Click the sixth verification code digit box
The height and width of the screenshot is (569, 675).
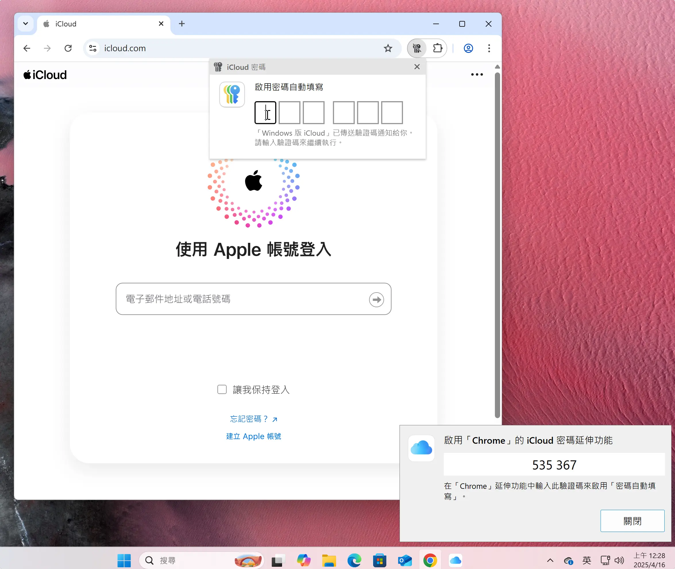[392, 113]
